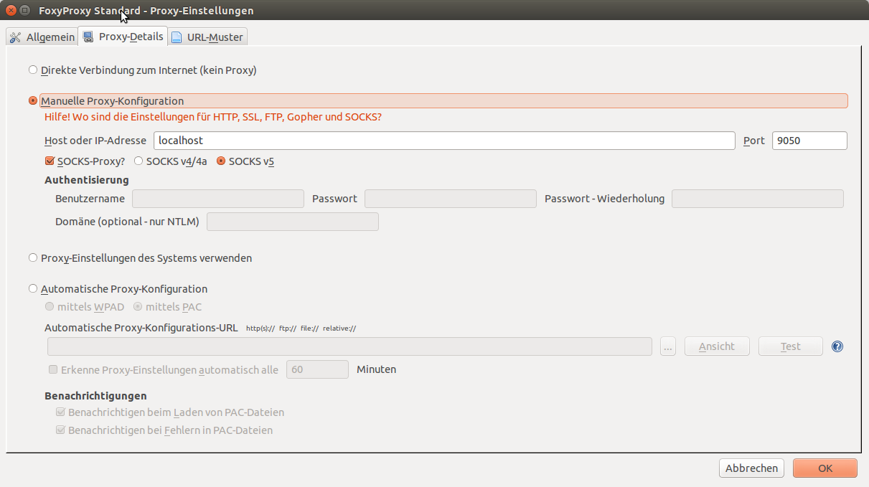The width and height of the screenshot is (869, 487).
Task: Open the URL-Muster tab
Action: tap(208, 37)
